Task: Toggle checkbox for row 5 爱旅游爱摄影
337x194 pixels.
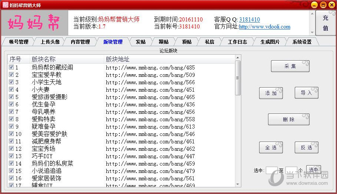Action: [x=11, y=97]
